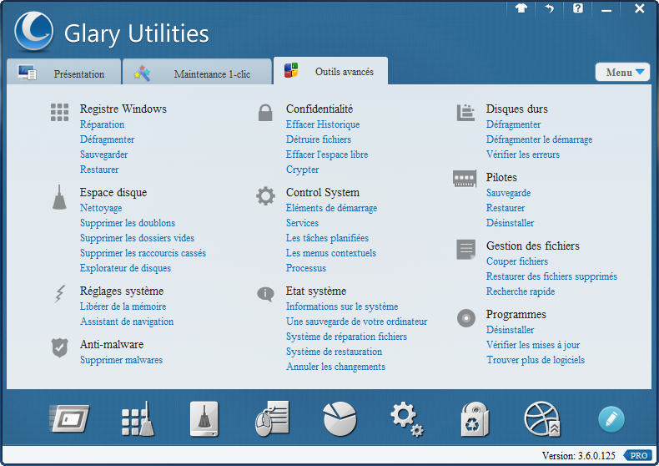Launch the globe browser assistant icon
Viewport: 659px width, 466px height.
click(x=542, y=419)
